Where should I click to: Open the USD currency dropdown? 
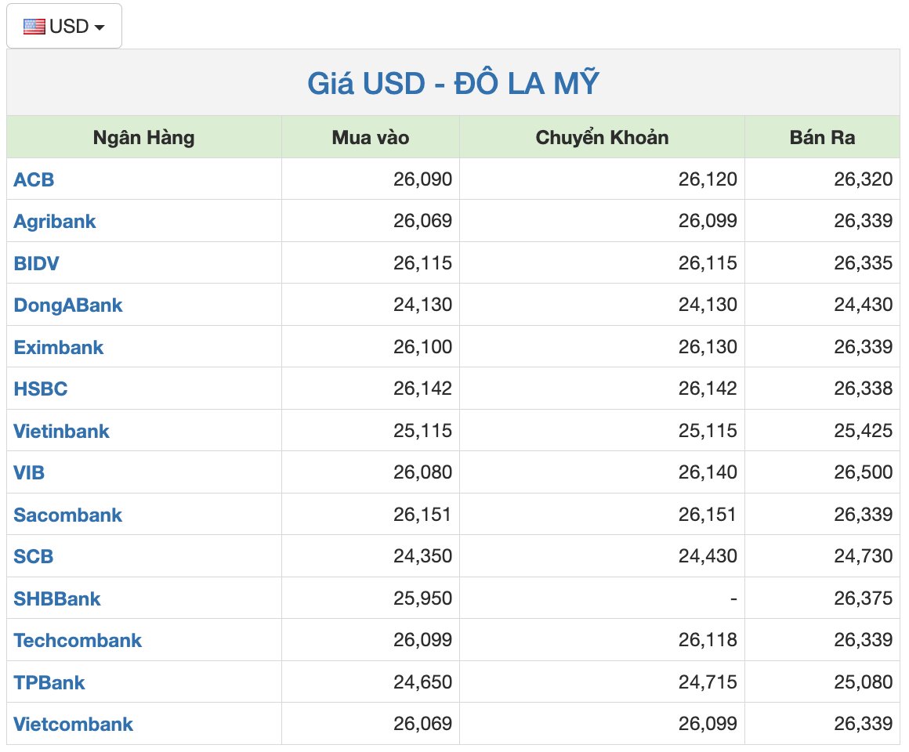click(63, 26)
